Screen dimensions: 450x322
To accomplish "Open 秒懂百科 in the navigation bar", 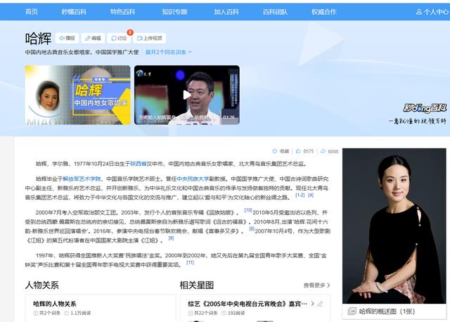I will (x=74, y=12).
